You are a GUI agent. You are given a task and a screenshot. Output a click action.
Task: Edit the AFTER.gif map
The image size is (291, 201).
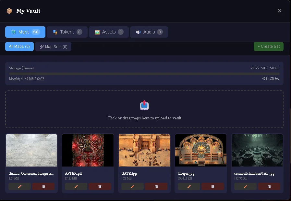(76, 186)
